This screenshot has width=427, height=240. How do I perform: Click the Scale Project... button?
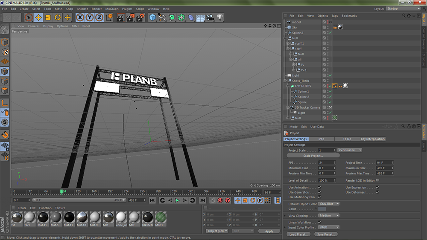[314, 156]
